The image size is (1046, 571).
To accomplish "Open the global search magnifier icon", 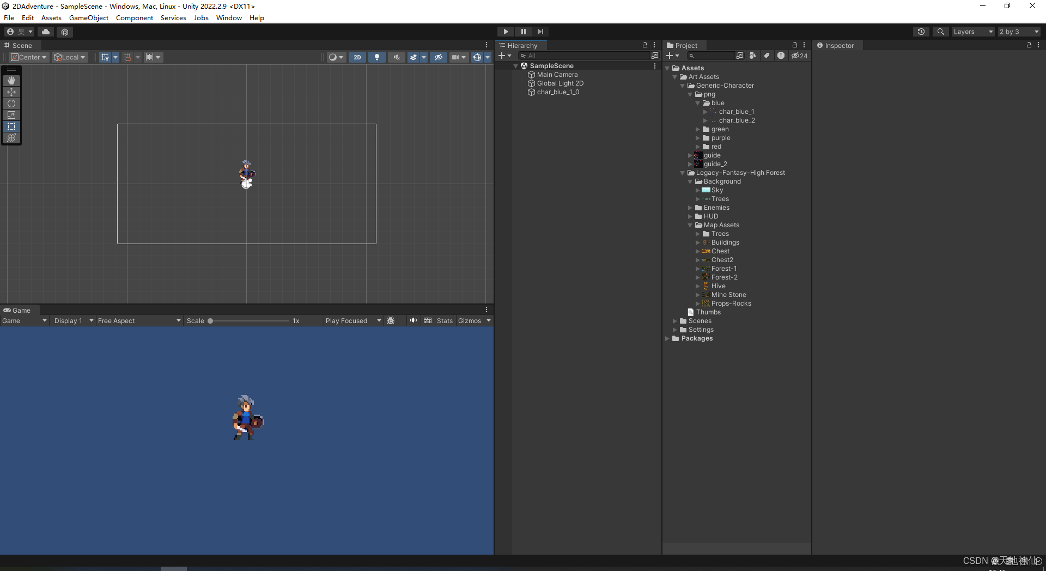I will coord(940,32).
